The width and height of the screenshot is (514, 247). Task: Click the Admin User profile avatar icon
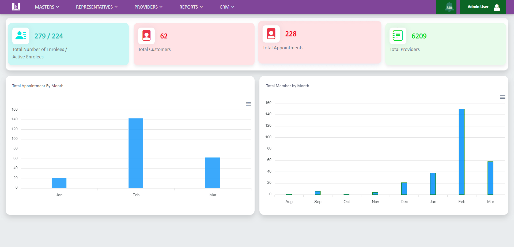[x=497, y=7]
